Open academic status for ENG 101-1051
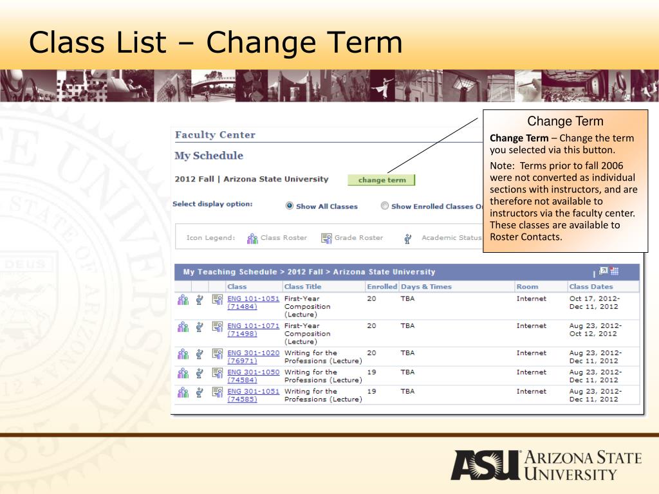Screen dimensions: 659x494 point(200,300)
